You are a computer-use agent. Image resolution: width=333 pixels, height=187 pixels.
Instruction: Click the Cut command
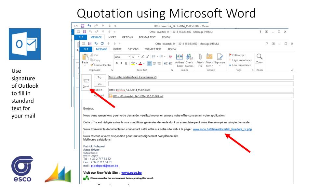point(95,55)
